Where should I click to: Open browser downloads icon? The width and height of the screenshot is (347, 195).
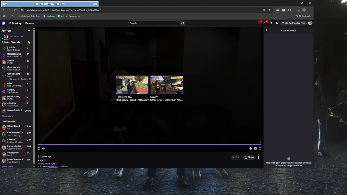tap(298, 10)
